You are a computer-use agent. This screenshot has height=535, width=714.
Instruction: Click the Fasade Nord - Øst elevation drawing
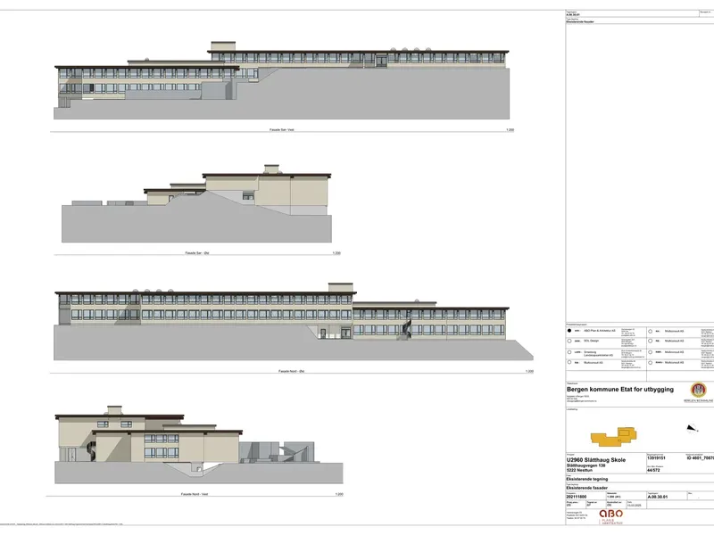coord(294,321)
